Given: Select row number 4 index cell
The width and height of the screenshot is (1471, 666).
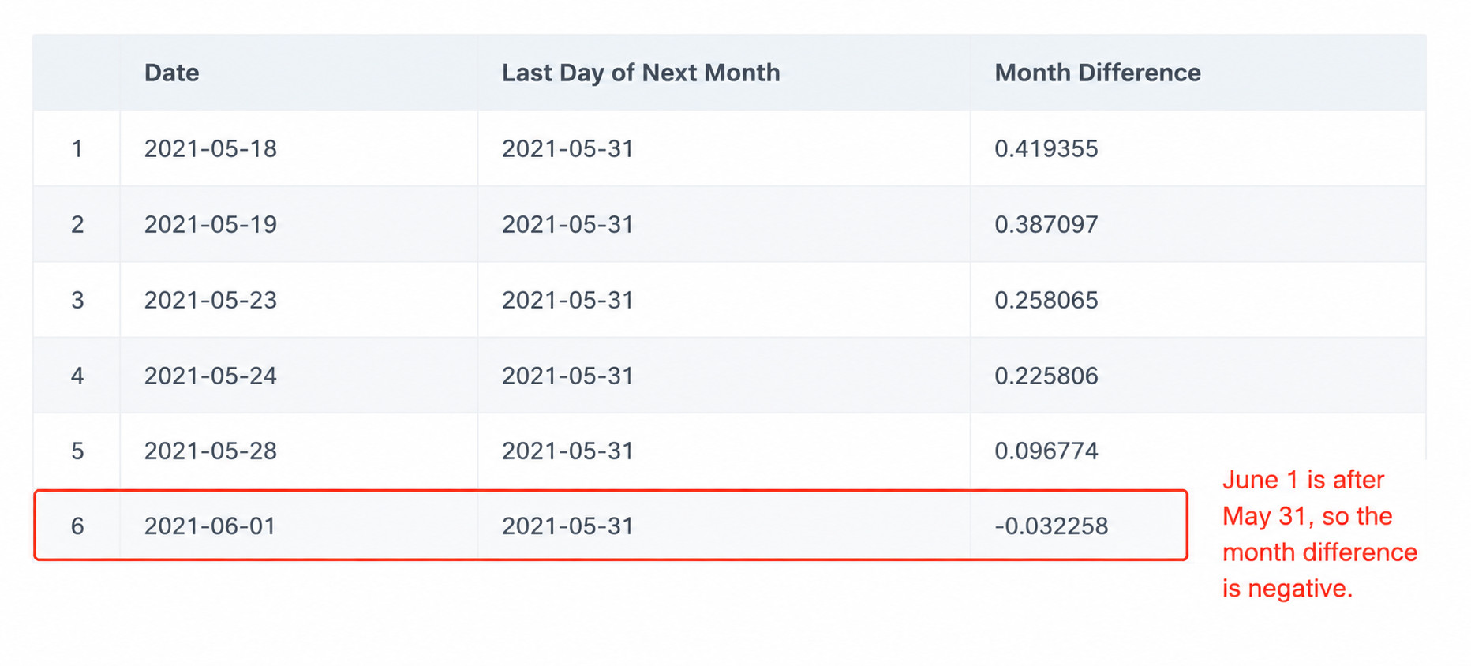Looking at the screenshot, I should [77, 376].
